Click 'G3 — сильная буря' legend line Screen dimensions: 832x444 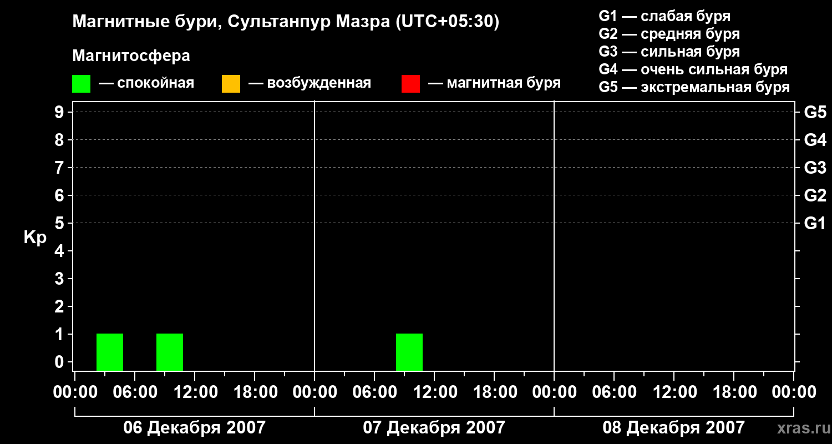[669, 52]
